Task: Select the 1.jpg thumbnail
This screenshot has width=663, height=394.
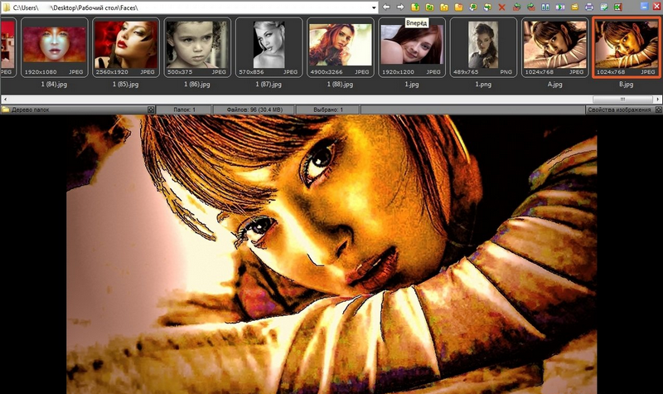Action: pyautogui.click(x=412, y=47)
